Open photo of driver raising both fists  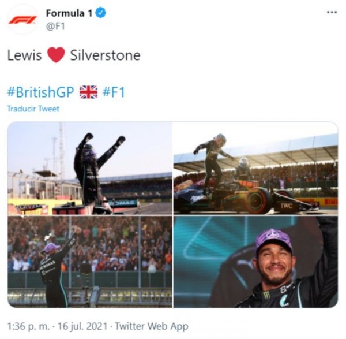point(89,168)
